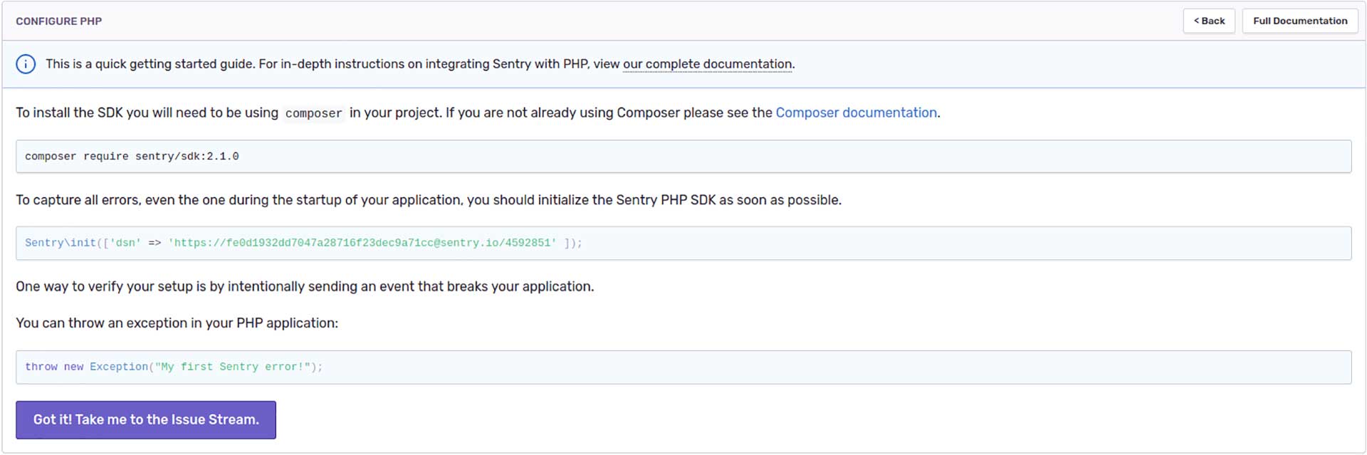Click the inline 'composer' code word

313,113
